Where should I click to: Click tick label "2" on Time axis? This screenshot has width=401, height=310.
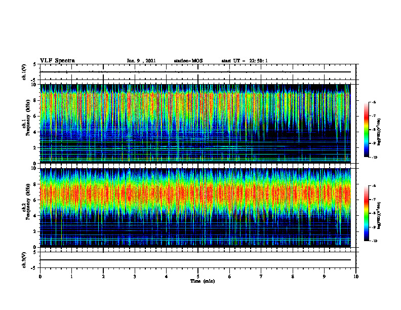[x=103, y=277]
